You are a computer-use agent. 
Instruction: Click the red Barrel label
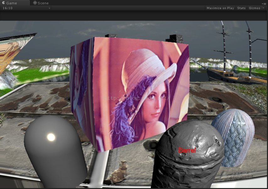point(187,150)
